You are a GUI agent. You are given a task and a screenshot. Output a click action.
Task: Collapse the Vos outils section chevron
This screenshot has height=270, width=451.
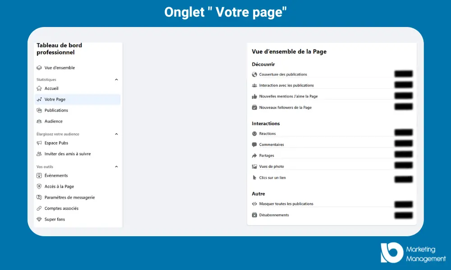tap(116, 166)
